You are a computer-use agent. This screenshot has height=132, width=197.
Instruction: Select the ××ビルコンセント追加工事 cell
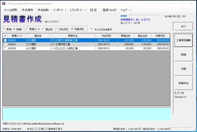(73, 48)
